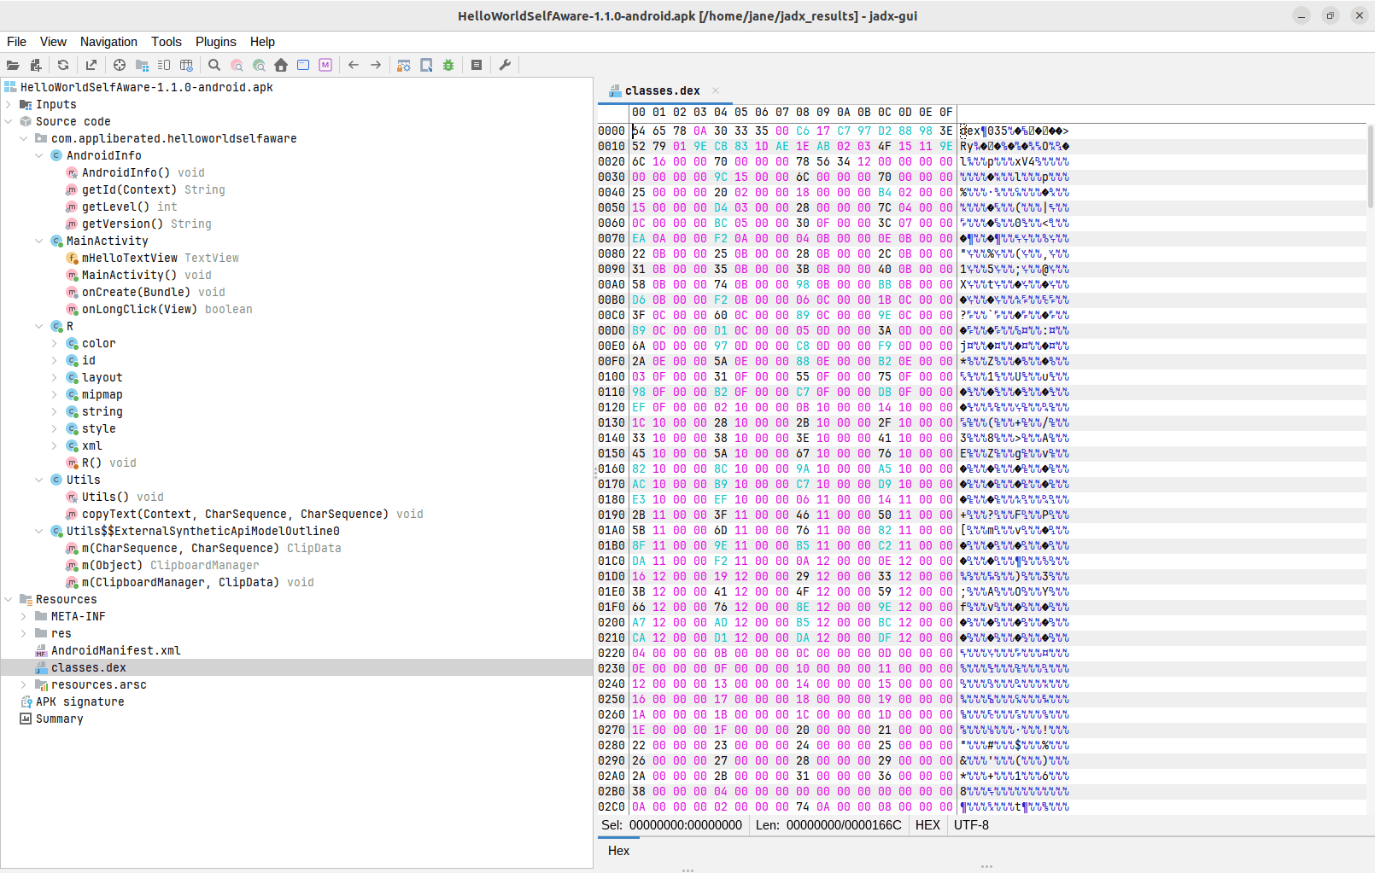1375x873 pixels.
Task: Navigate back with left arrow icon
Action: tap(354, 65)
